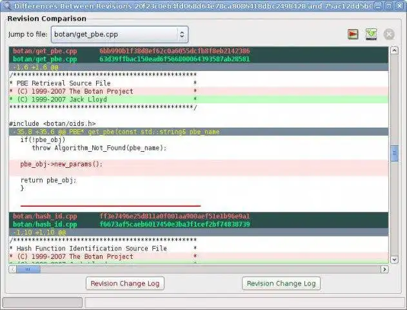The image size is (407, 310).
Task: Click the vertical scrollbar up arrow
Action: 394,50
